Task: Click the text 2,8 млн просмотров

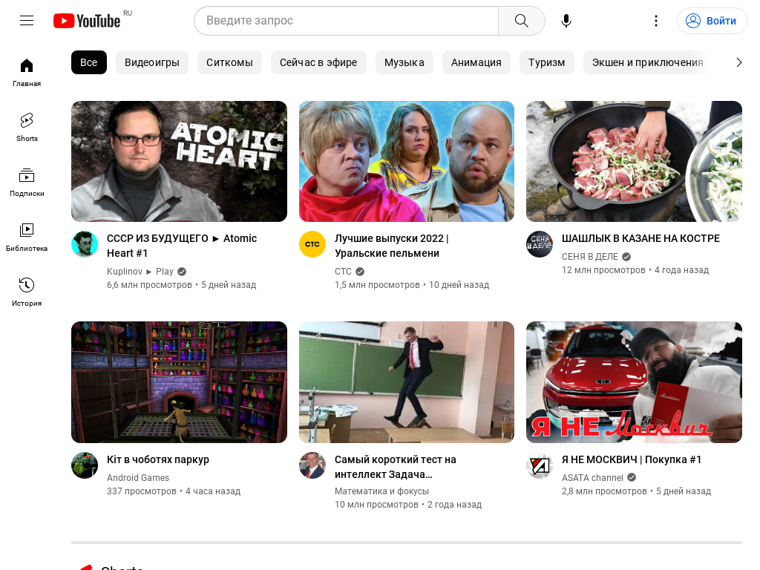Action: click(x=604, y=491)
